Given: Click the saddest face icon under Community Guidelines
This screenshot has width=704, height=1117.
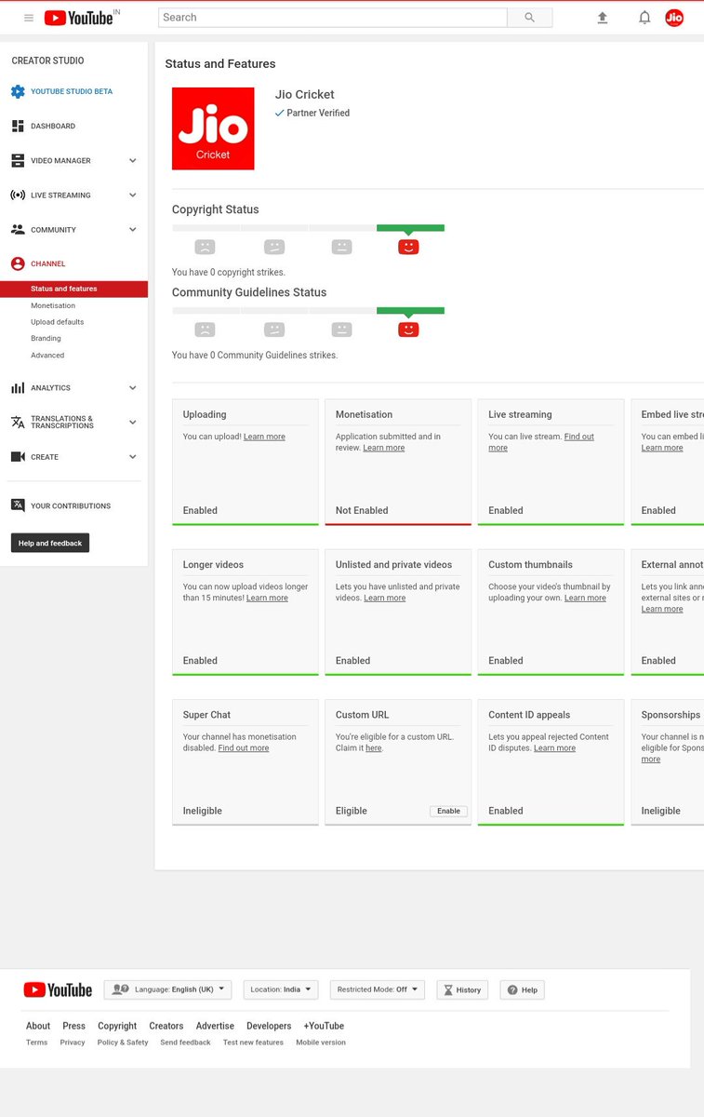Looking at the screenshot, I should coord(205,330).
